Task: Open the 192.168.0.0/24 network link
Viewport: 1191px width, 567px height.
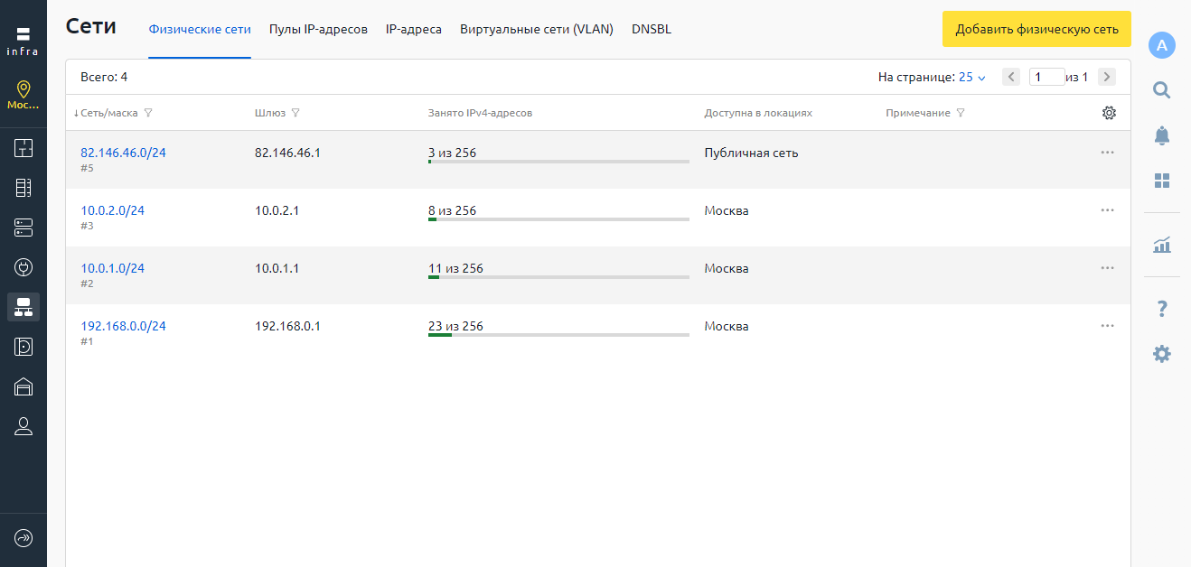Action: [123, 326]
